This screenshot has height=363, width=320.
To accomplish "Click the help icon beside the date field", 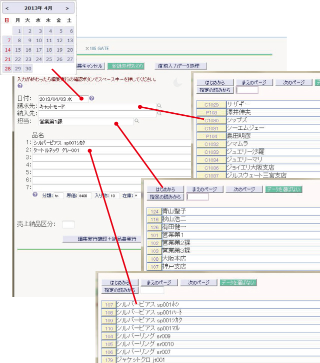I will 91,98.
